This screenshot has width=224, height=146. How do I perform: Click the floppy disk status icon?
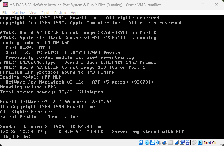153,143
